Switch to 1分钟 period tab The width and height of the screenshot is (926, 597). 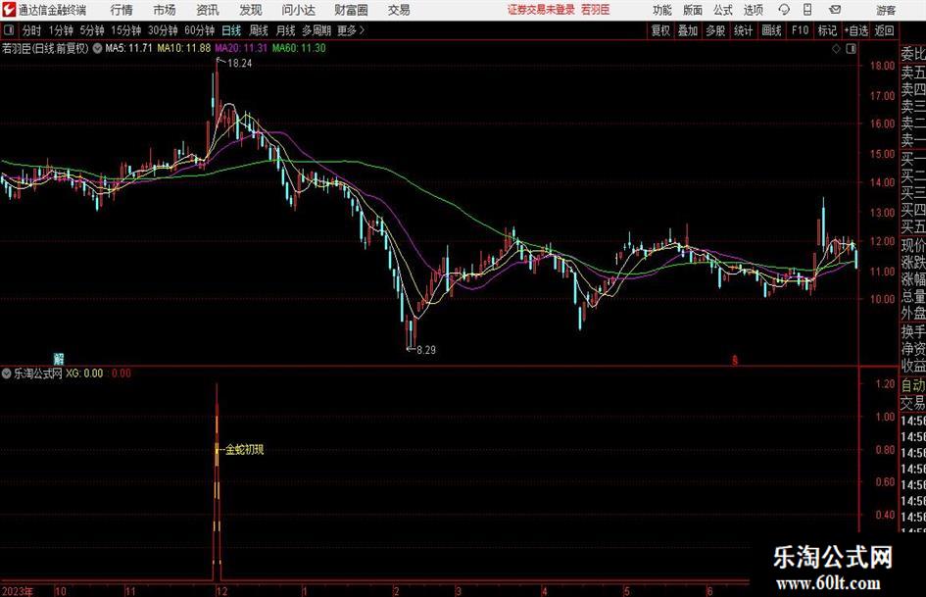point(61,30)
